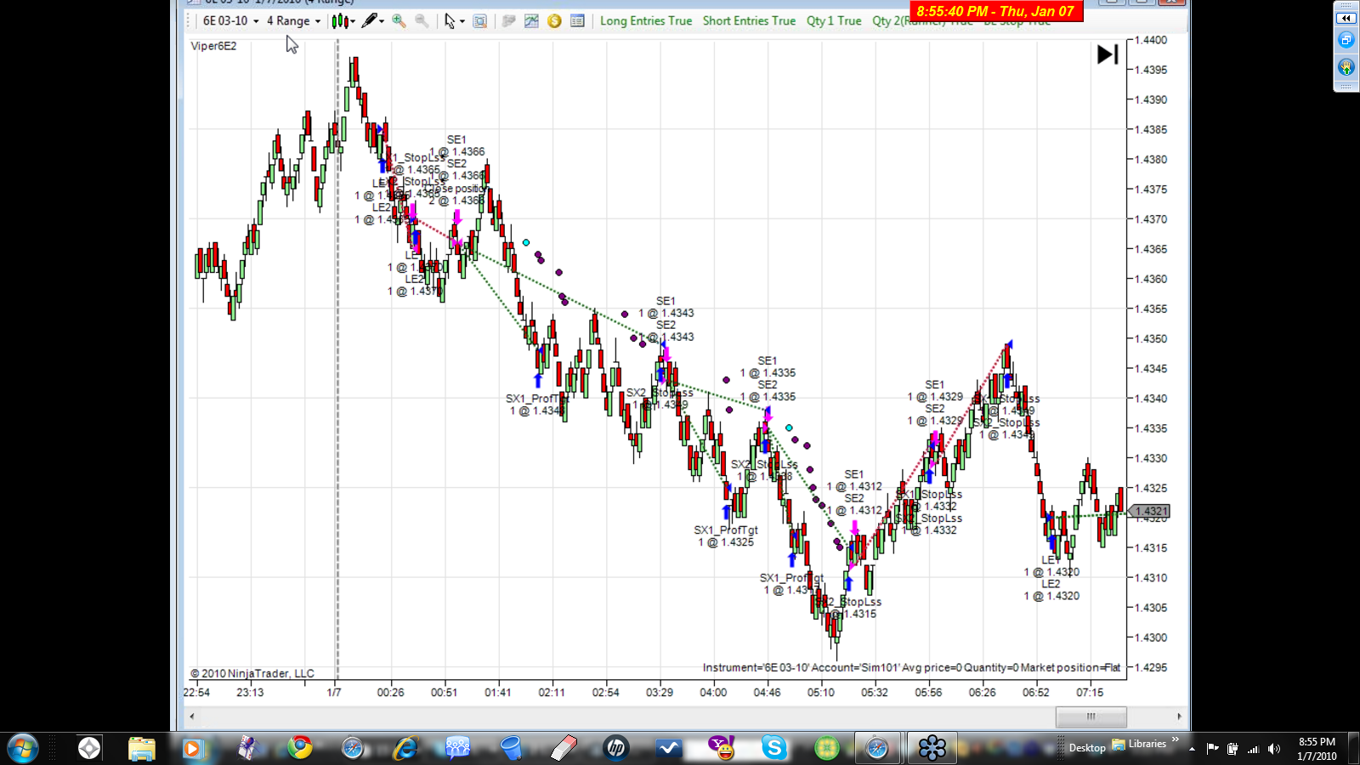Click the Instrument status line at chart bottom
Viewport: 1360px width, 765px height.
[911, 667]
